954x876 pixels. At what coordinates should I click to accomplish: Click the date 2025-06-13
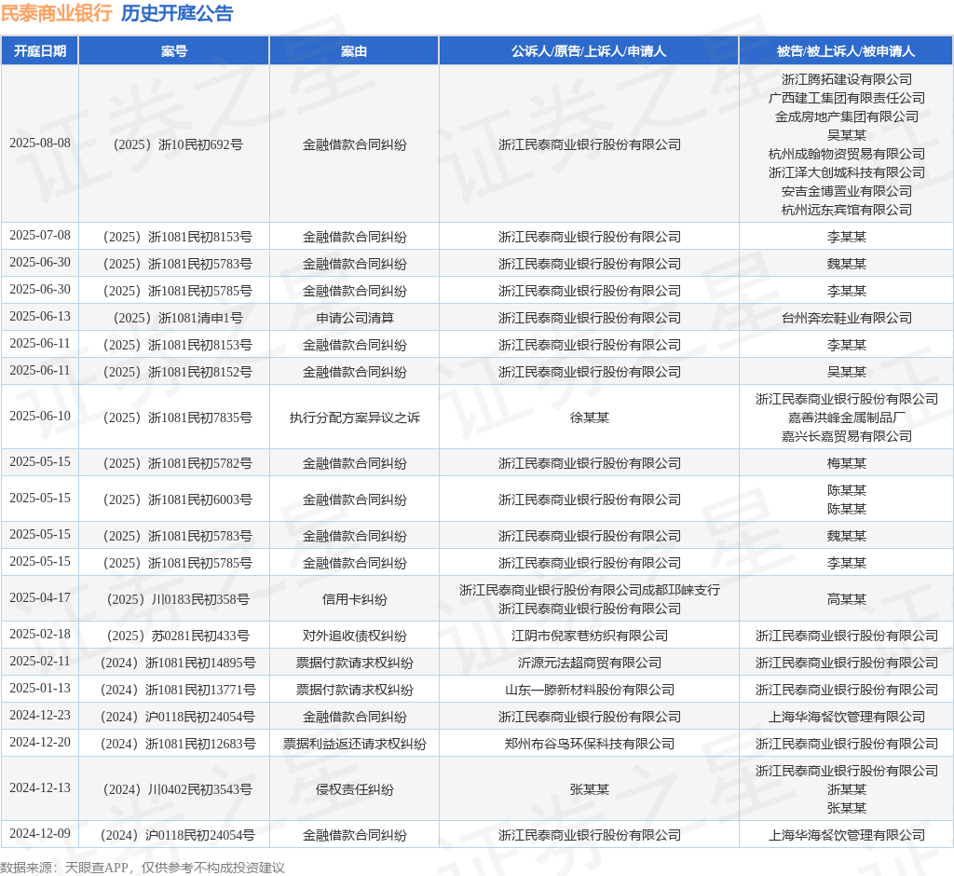[40, 317]
